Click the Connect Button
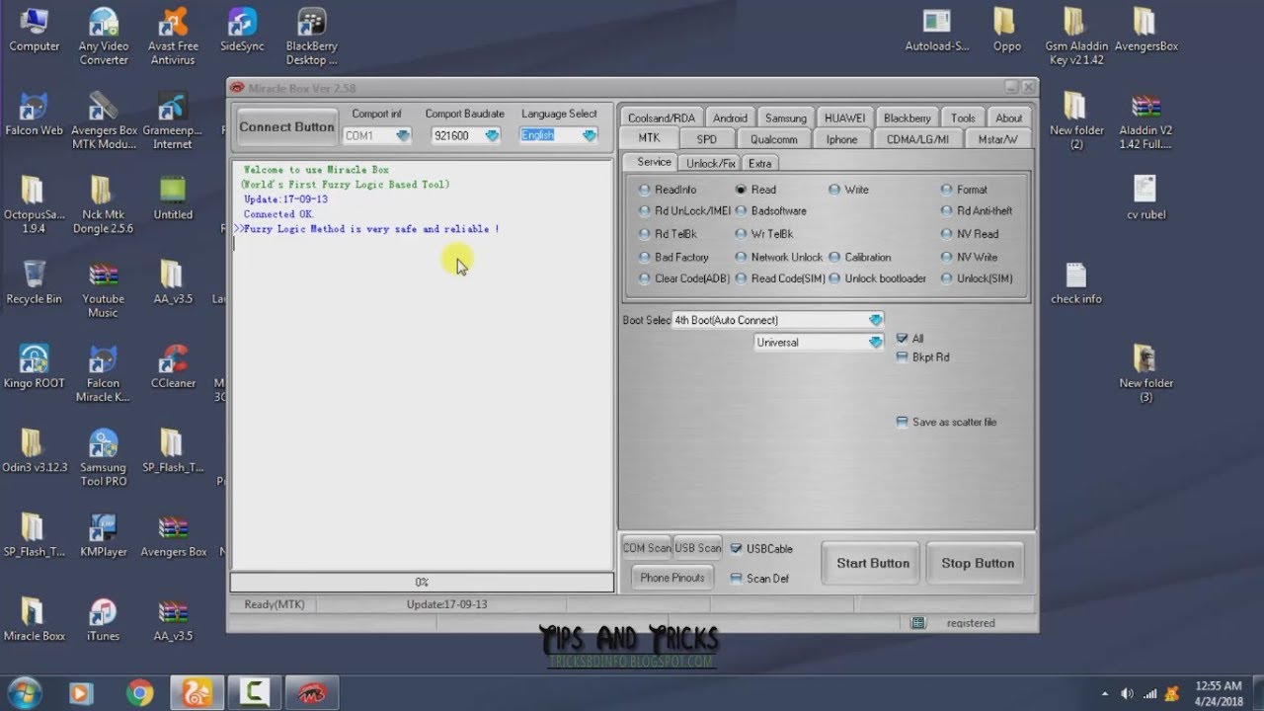1264x711 pixels. [286, 126]
